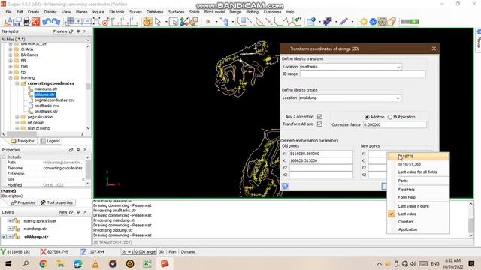The width and height of the screenshot is (481, 270).
Task: Choose Last value for all fields
Action: 418,172
